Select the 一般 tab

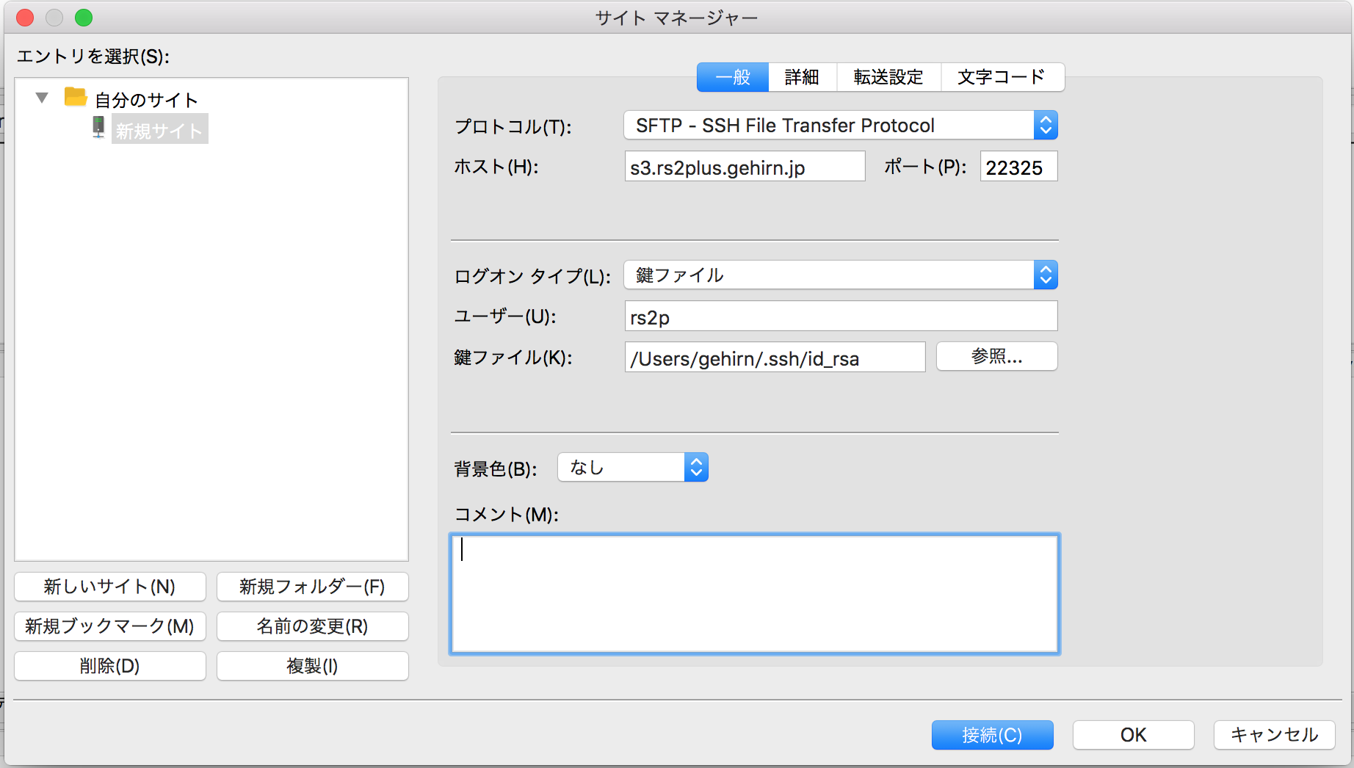coord(733,77)
